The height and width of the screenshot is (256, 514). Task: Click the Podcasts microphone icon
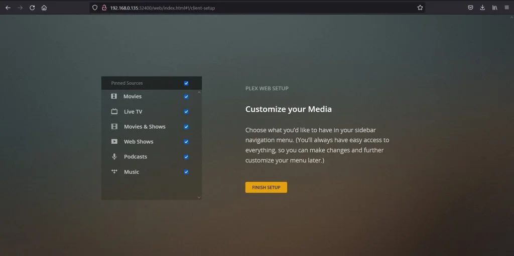(114, 156)
